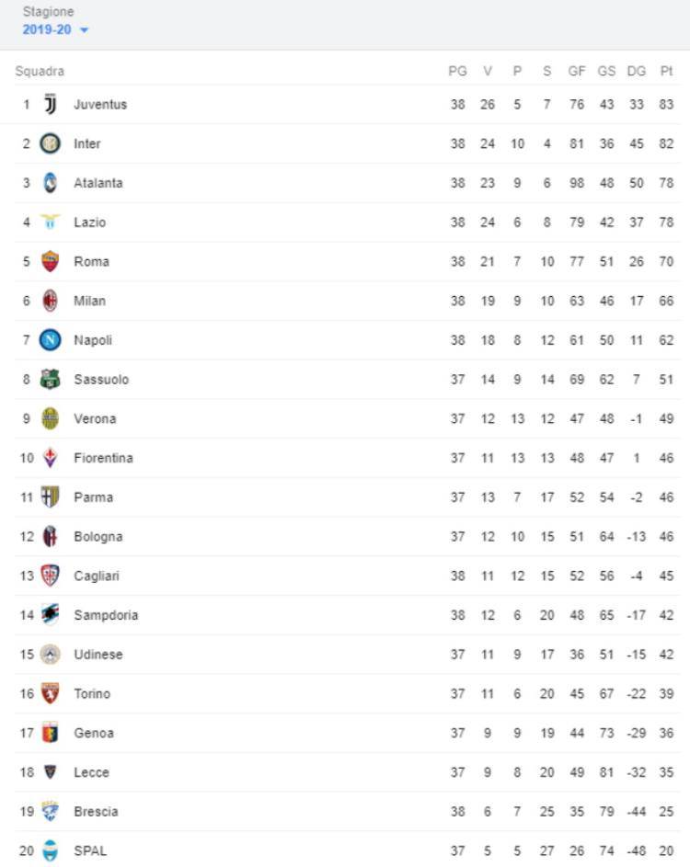The image size is (690, 867).
Task: Select the Sassuolo club crest
Action: tap(51, 380)
